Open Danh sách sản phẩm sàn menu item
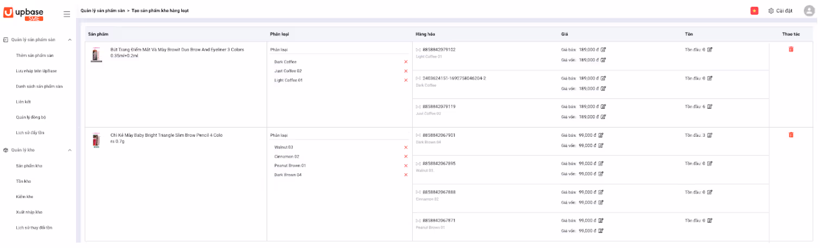 click(x=39, y=86)
